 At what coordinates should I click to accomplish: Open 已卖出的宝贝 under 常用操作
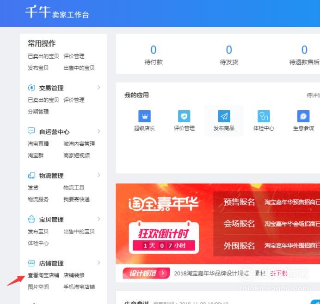coord(43,56)
